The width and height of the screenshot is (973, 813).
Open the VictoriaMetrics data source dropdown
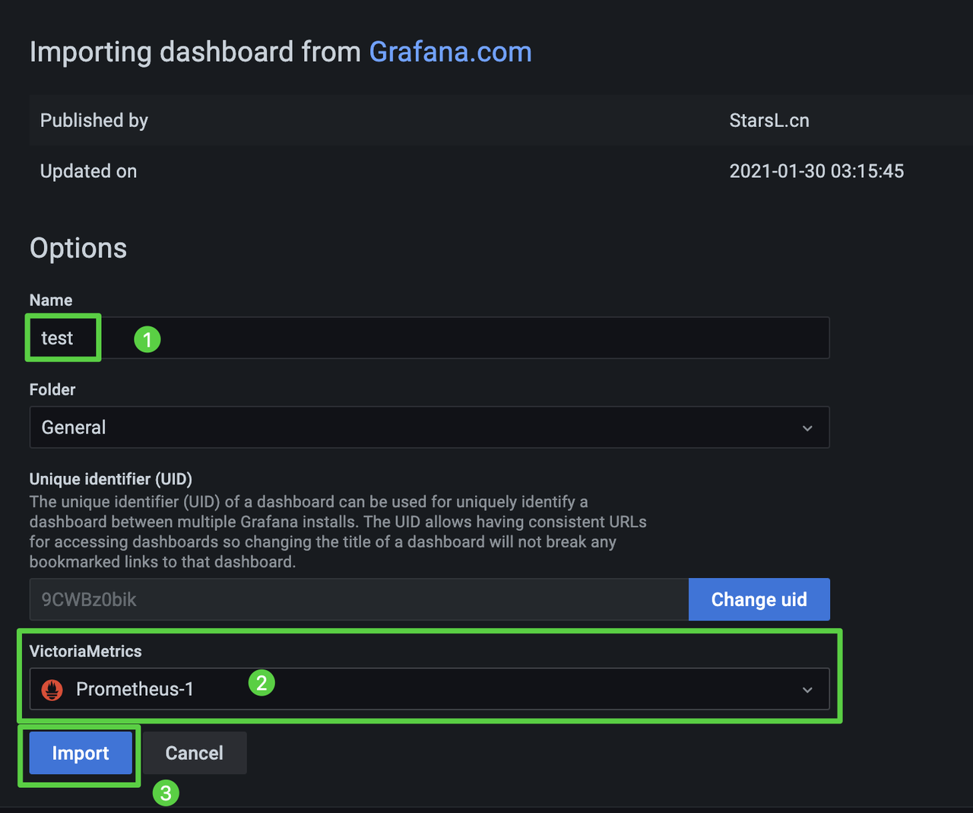(x=429, y=689)
